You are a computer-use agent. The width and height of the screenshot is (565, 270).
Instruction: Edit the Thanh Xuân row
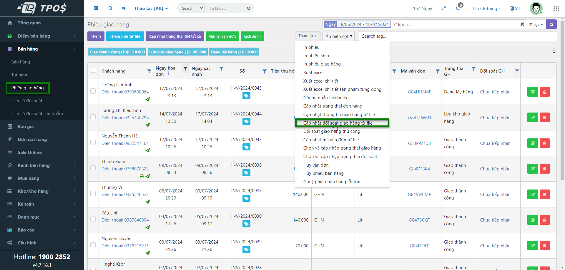[x=533, y=169]
